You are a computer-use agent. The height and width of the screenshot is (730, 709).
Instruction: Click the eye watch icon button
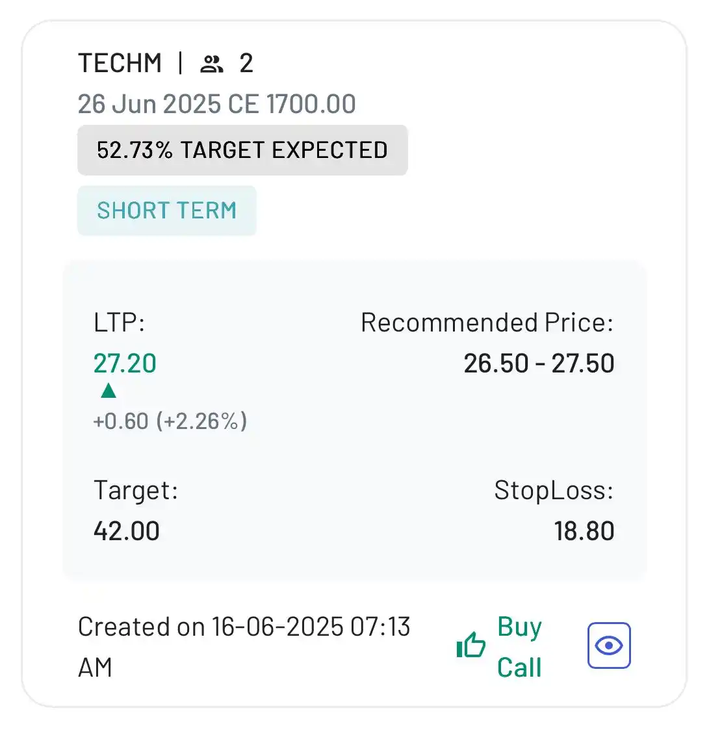click(609, 645)
